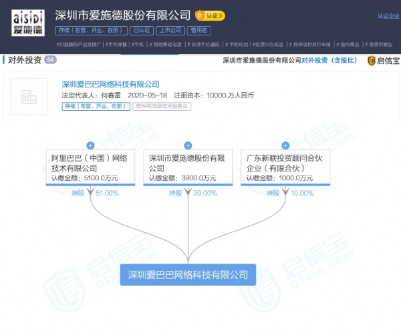Click the header title 深圳市爱施德股份有限公司

tap(123, 15)
